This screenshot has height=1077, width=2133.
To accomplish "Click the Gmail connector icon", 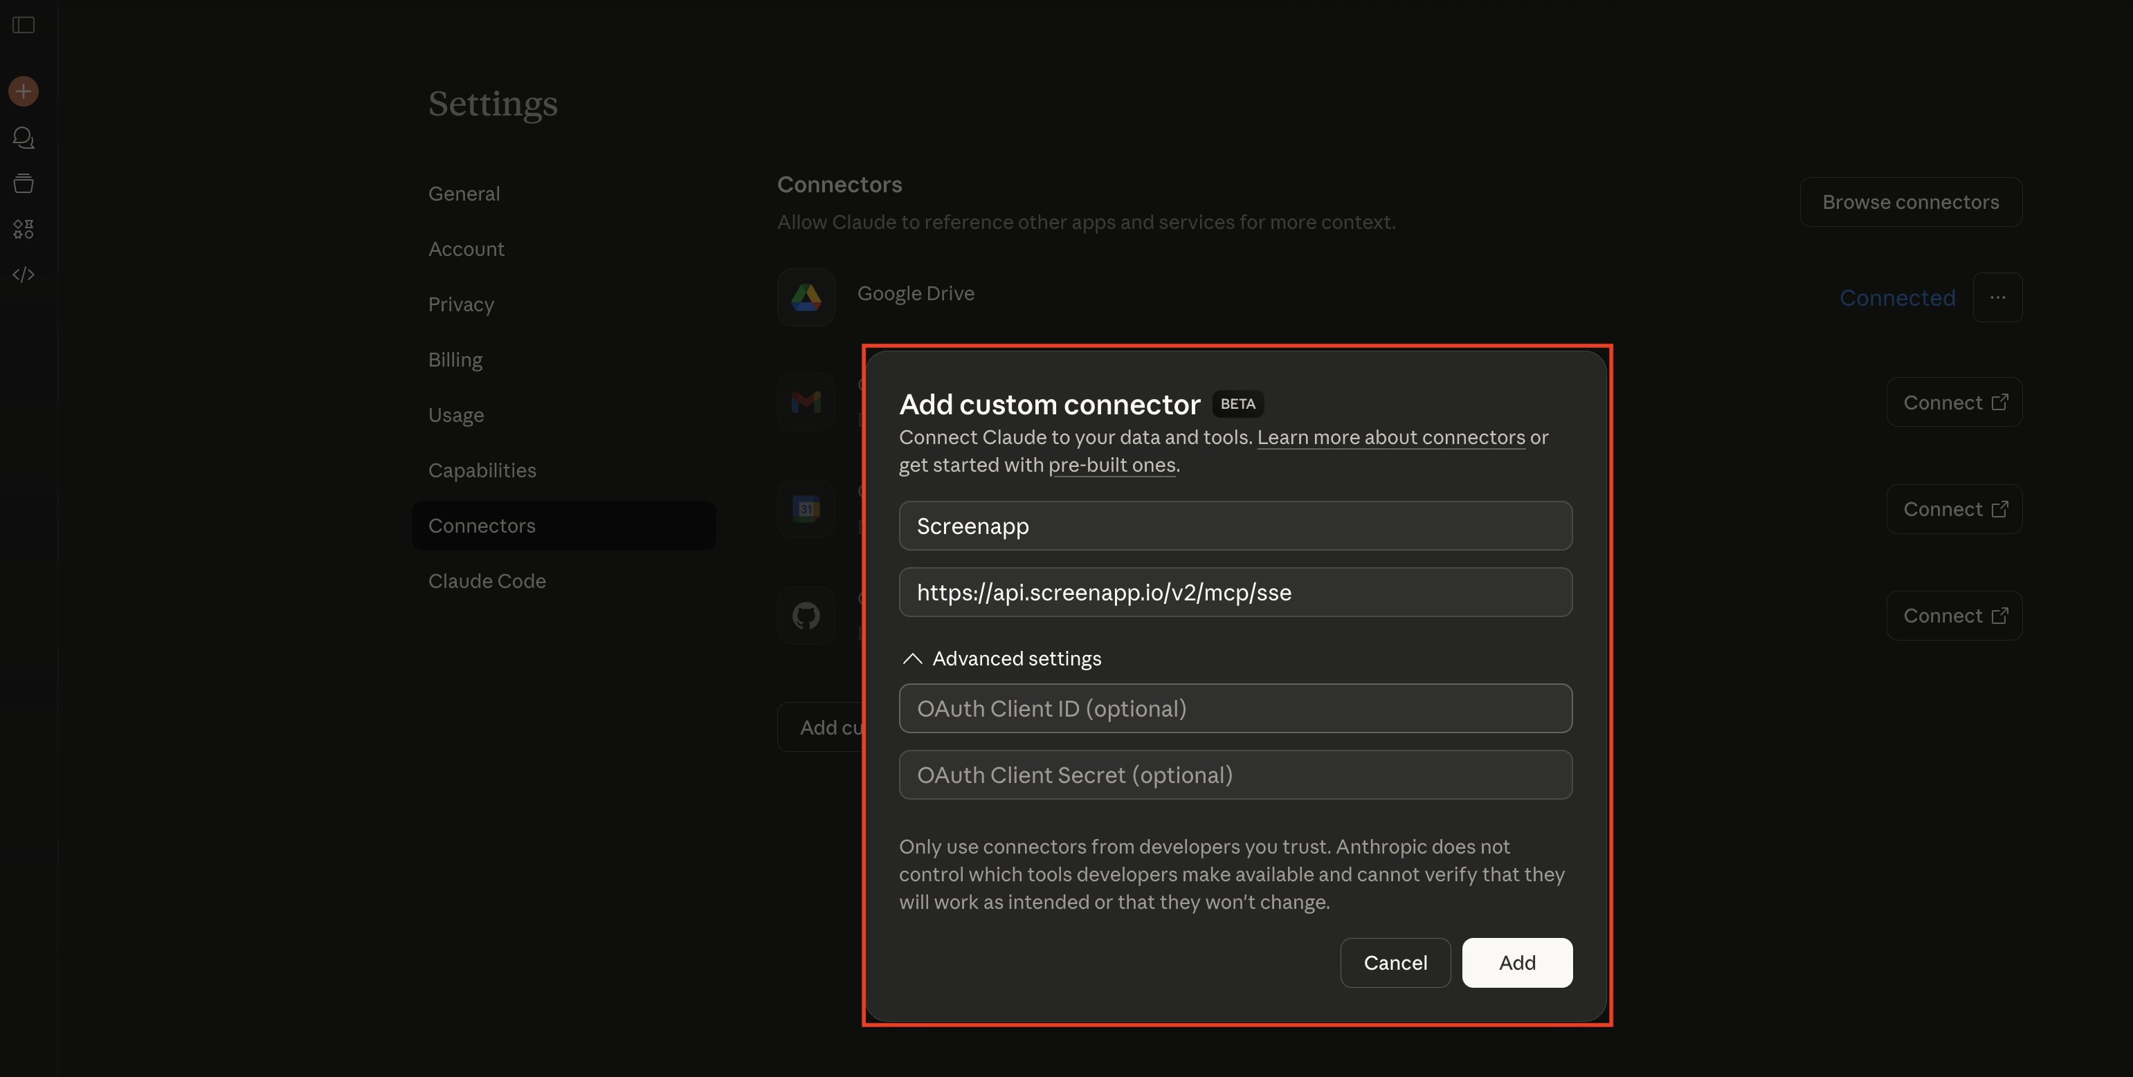I will click(805, 401).
